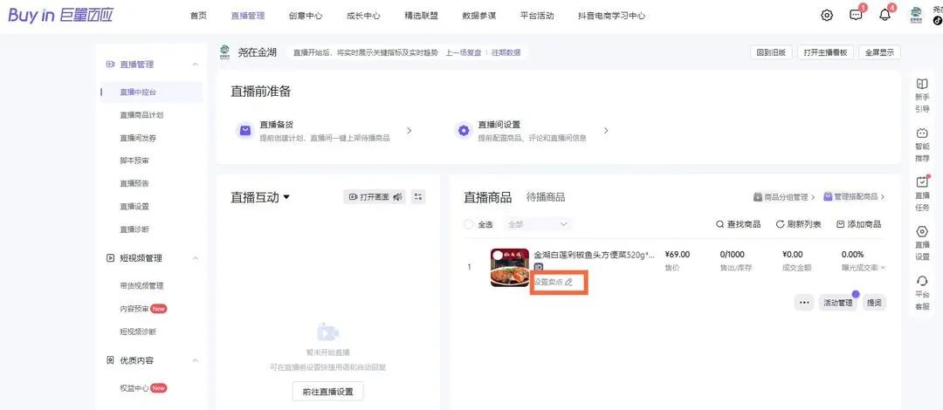Switch to the 待播商品 tab
This screenshot has width=943, height=410.
(x=545, y=197)
